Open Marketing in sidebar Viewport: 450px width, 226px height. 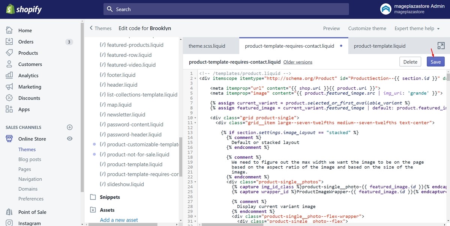point(30,87)
